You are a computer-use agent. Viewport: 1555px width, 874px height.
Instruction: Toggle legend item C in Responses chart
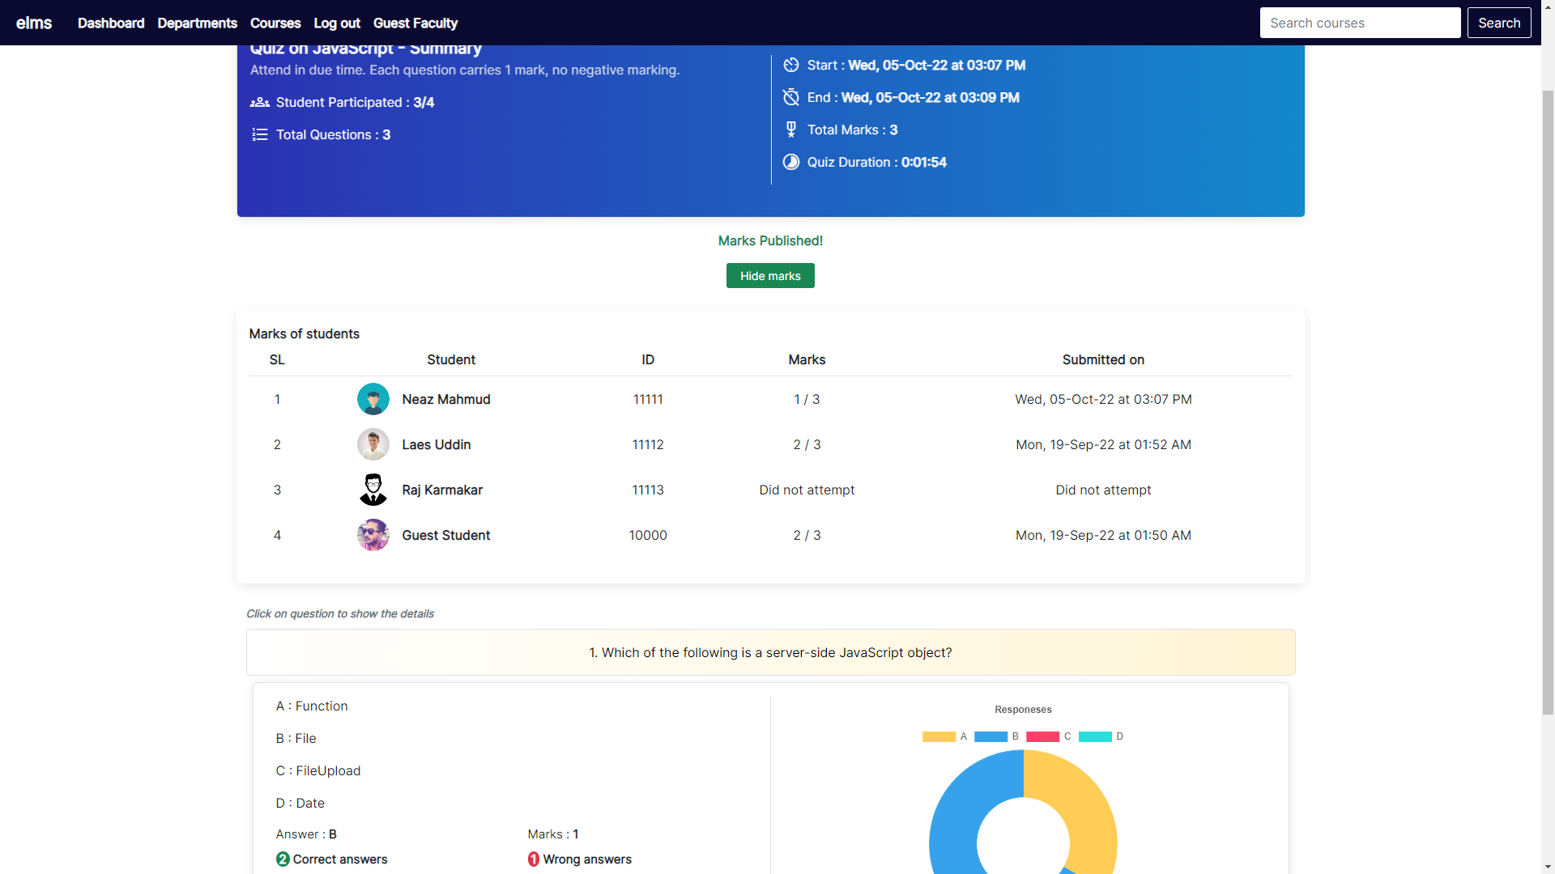[1049, 736]
